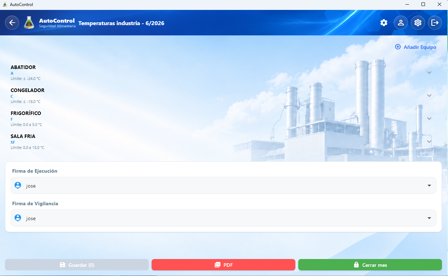Click the FRIGORÍFICO title text
Screen dimensions: 448x276
coord(26,113)
